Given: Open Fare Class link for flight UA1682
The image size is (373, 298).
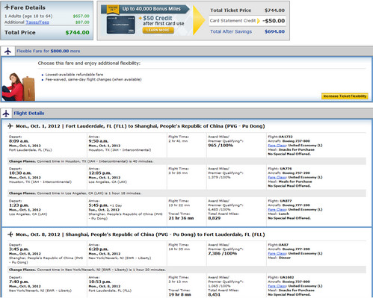Looking at the screenshot, I should point(277,286).
